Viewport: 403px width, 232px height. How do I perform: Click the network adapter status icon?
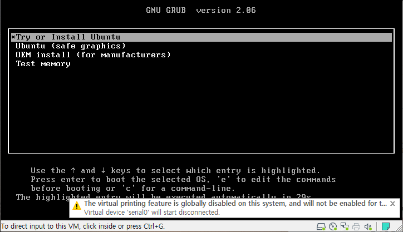coord(345,226)
